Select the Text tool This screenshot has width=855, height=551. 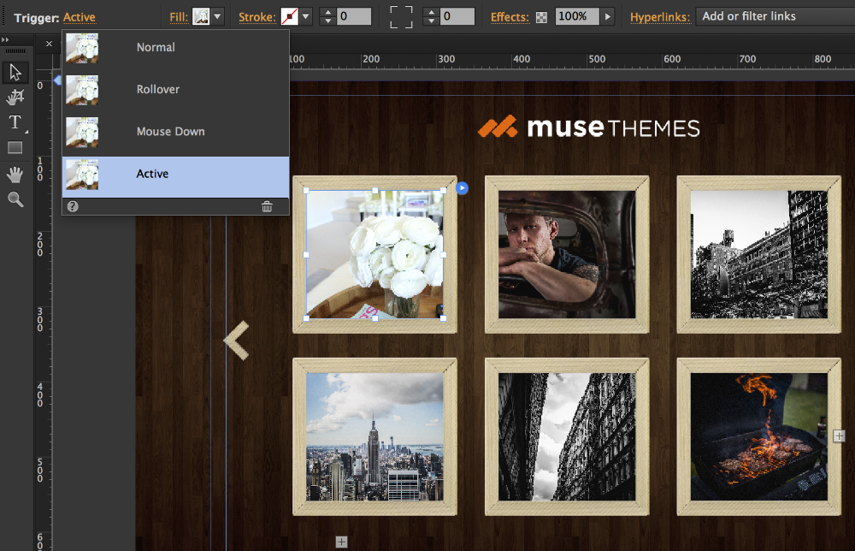15,122
